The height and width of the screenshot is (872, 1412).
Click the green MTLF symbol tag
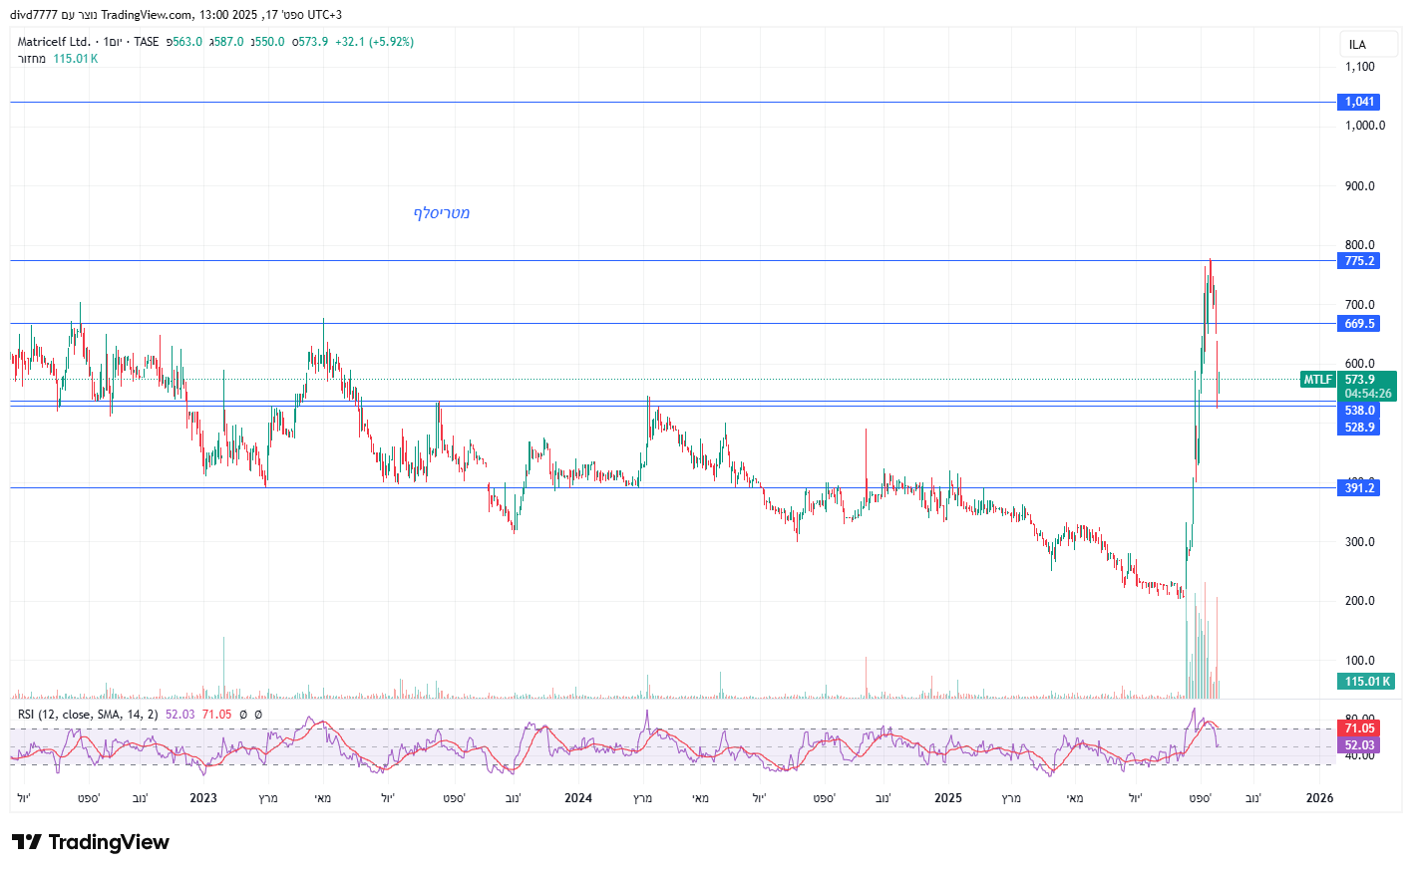pos(1317,380)
